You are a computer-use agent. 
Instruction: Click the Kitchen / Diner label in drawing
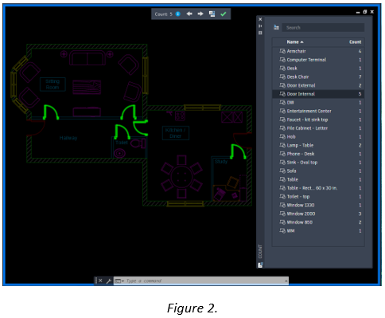pos(175,133)
